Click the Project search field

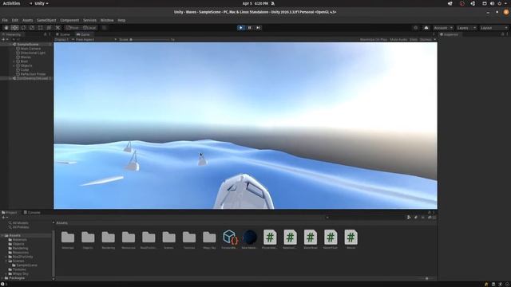click(365, 218)
